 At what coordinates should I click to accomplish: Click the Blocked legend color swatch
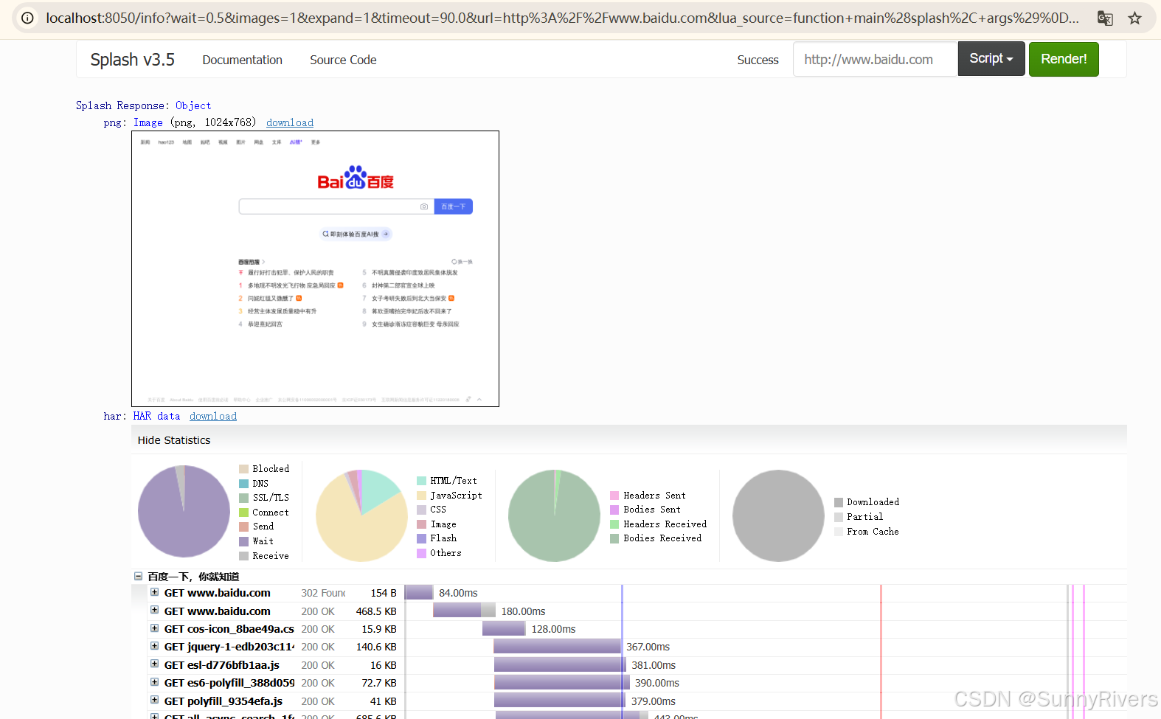coord(244,469)
